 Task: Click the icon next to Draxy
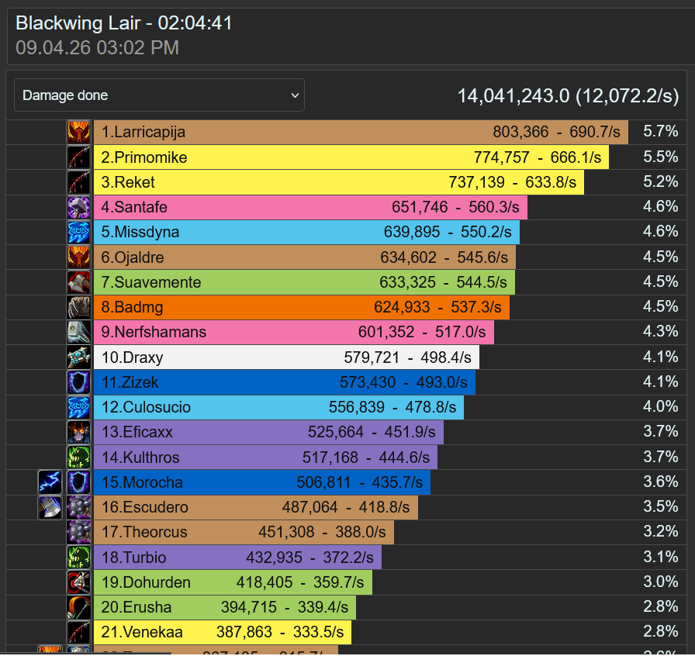pyautogui.click(x=79, y=357)
